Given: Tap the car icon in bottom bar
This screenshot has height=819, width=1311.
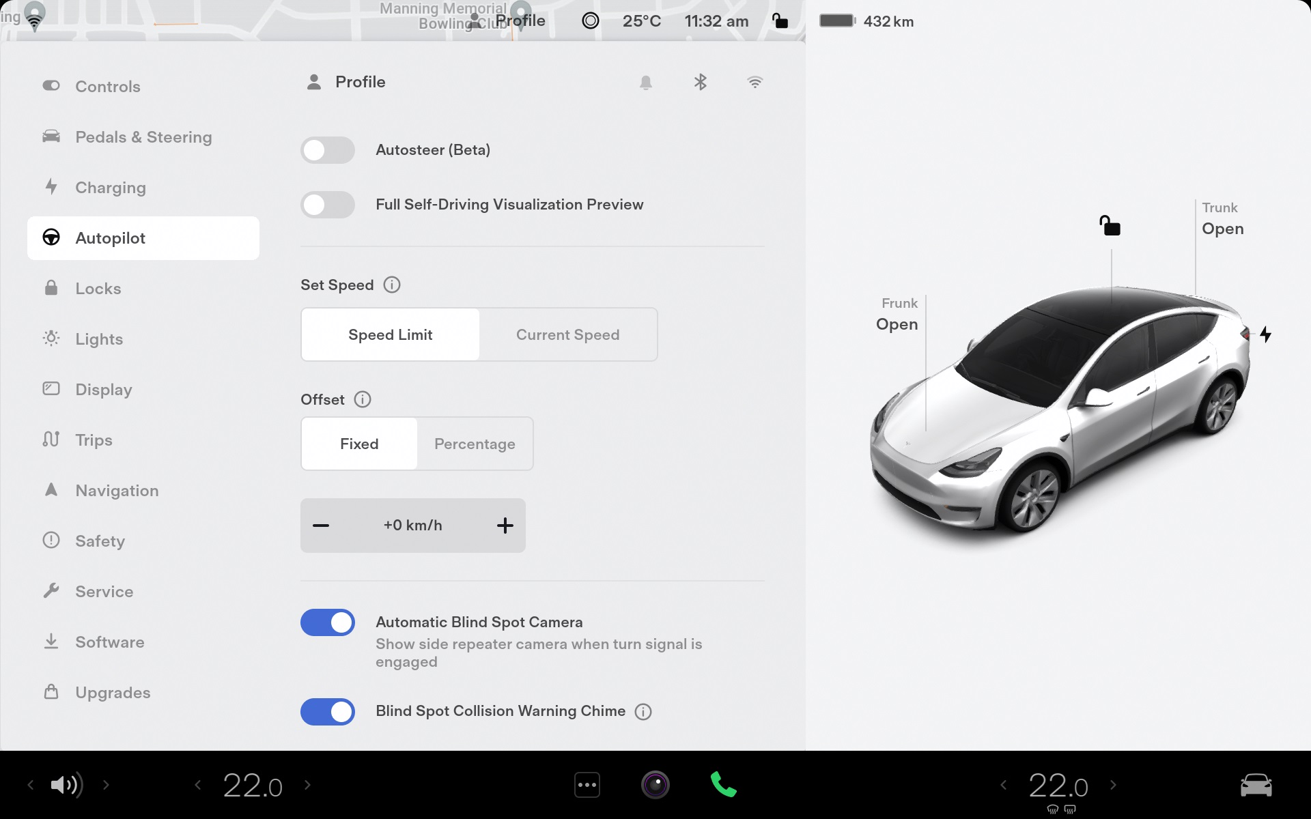Looking at the screenshot, I should pos(1255,785).
